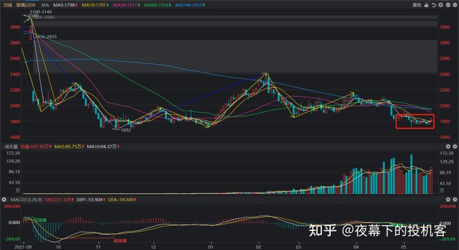Click the 02 month marker on time axis
459x250 pixels.
coord(258,247)
